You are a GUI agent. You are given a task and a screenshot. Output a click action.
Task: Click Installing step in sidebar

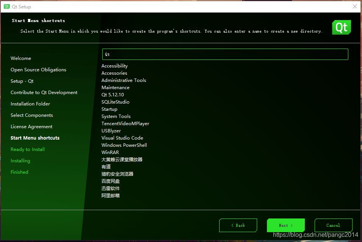tap(20, 160)
